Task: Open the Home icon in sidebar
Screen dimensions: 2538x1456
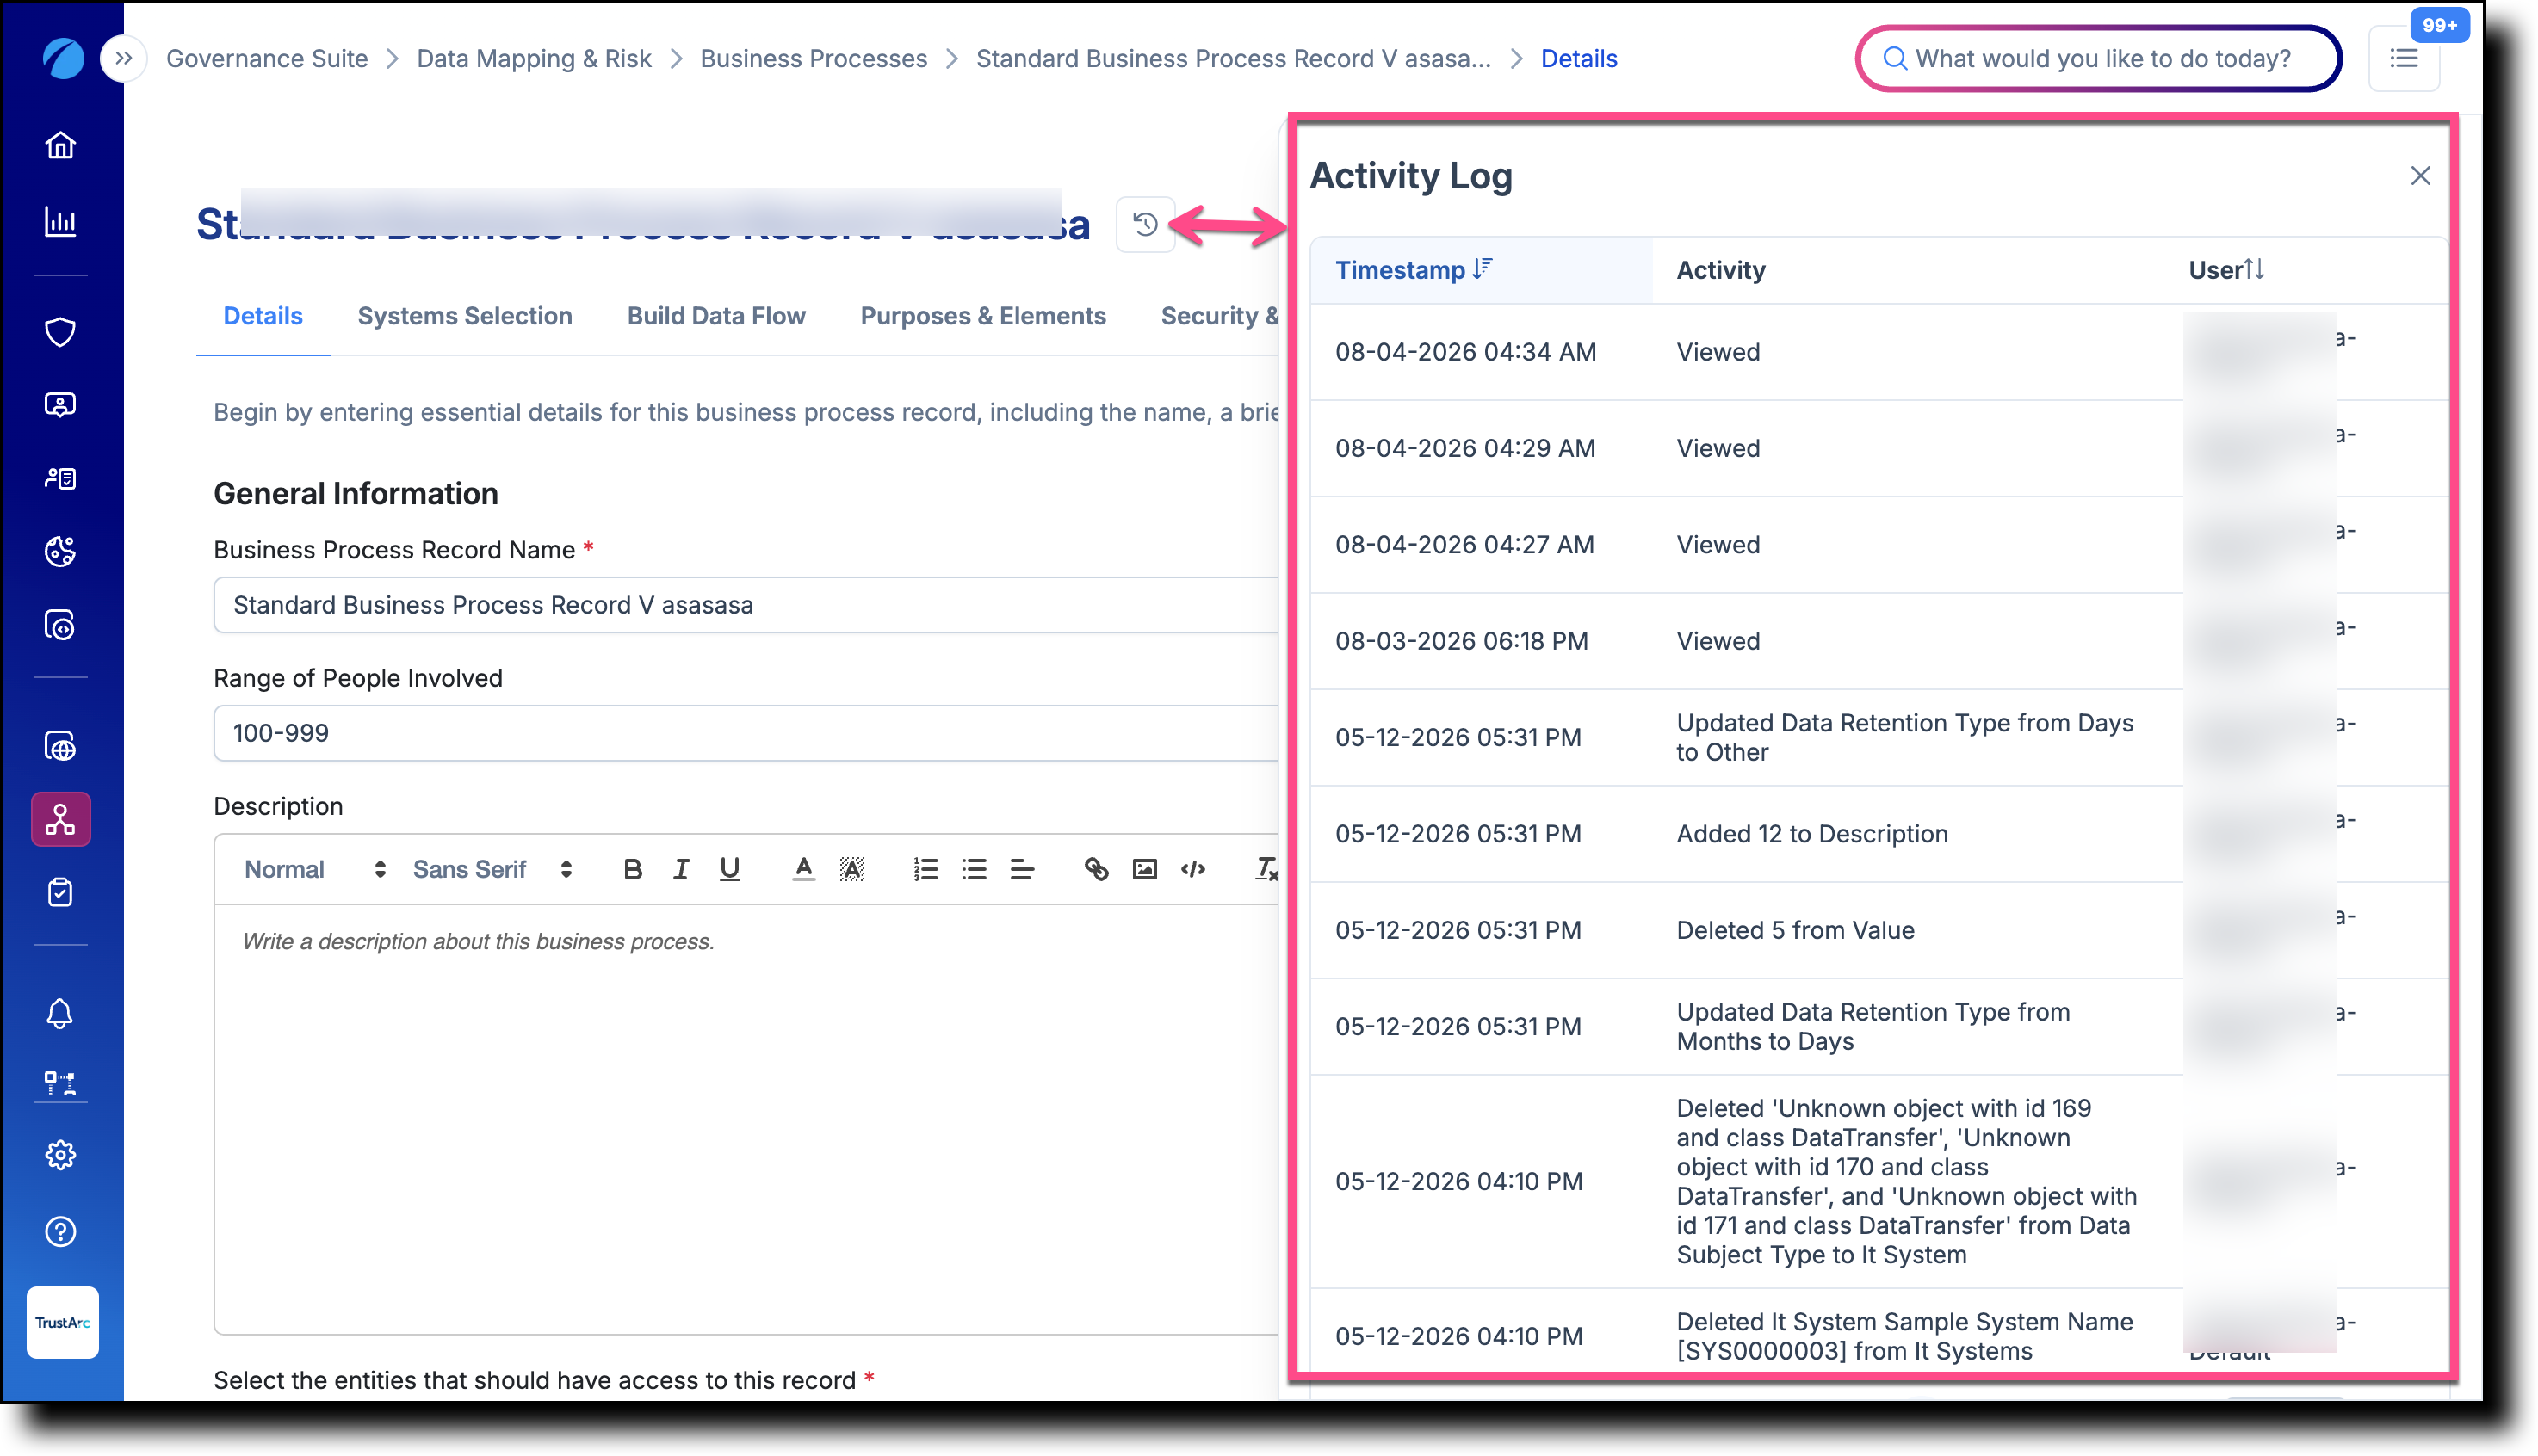Action: (x=60, y=146)
